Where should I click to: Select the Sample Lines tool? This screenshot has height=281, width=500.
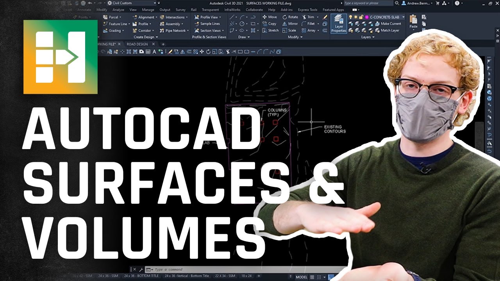[207, 24]
